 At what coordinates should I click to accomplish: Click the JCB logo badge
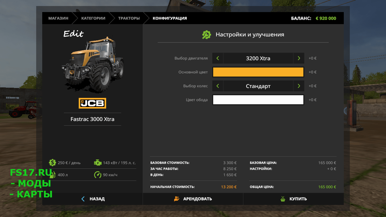(92, 103)
